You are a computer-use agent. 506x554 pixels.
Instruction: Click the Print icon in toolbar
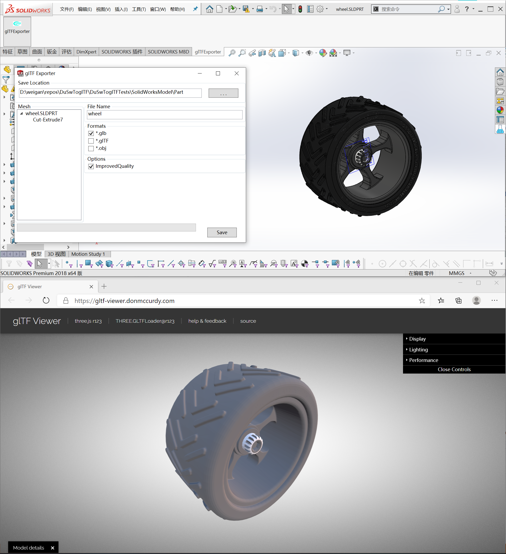tap(259, 9)
